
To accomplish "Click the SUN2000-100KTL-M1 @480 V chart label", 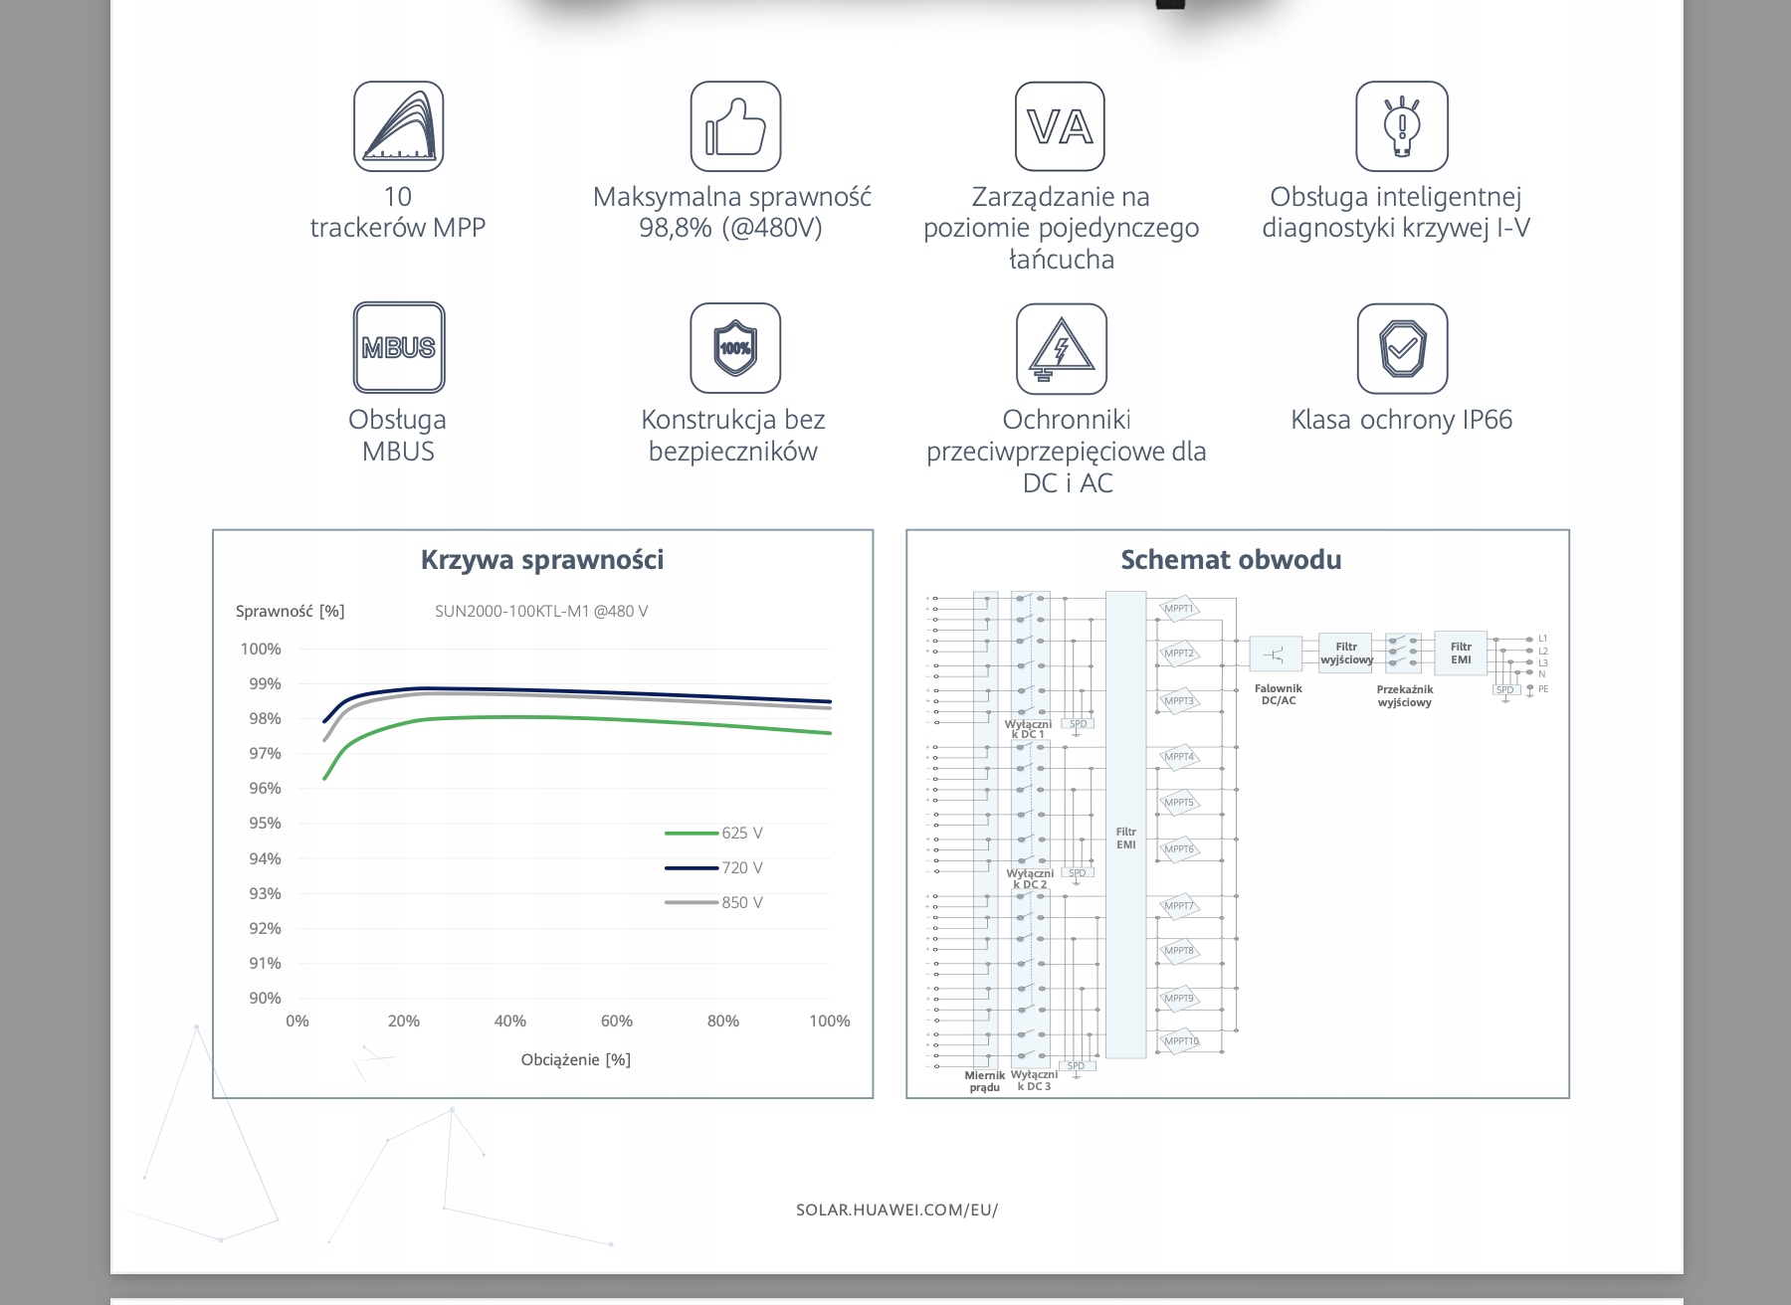I will tap(541, 611).
